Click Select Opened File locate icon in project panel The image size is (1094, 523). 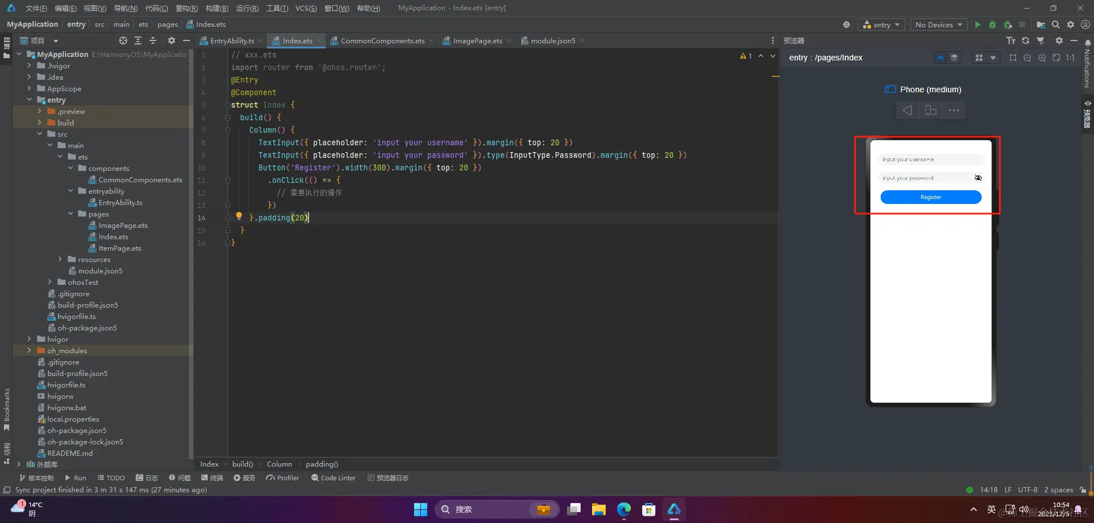click(x=123, y=40)
